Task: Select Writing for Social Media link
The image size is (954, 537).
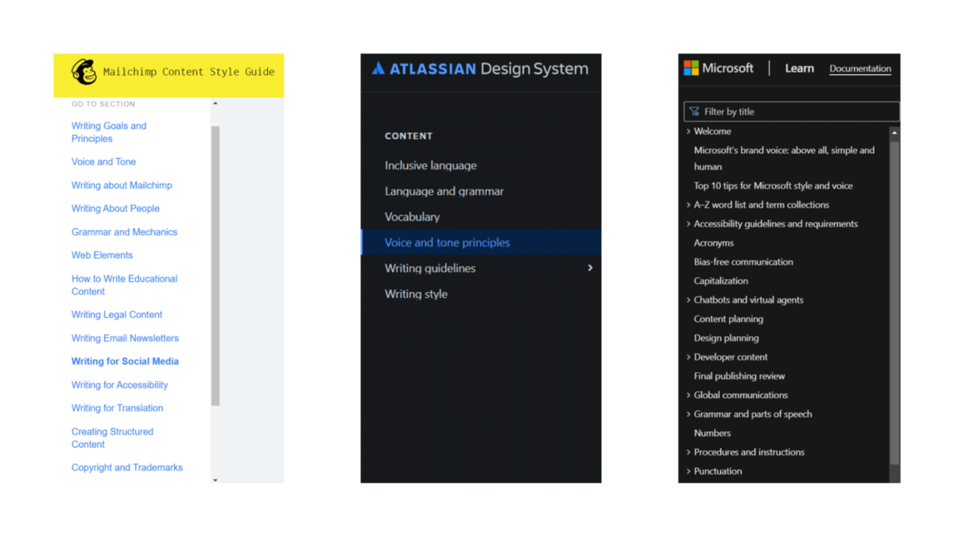Action: [x=125, y=361]
